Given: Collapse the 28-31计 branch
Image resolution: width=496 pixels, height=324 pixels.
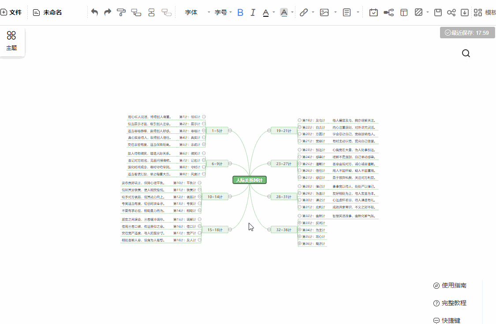Looking at the screenshot, I should tap(269, 196).
